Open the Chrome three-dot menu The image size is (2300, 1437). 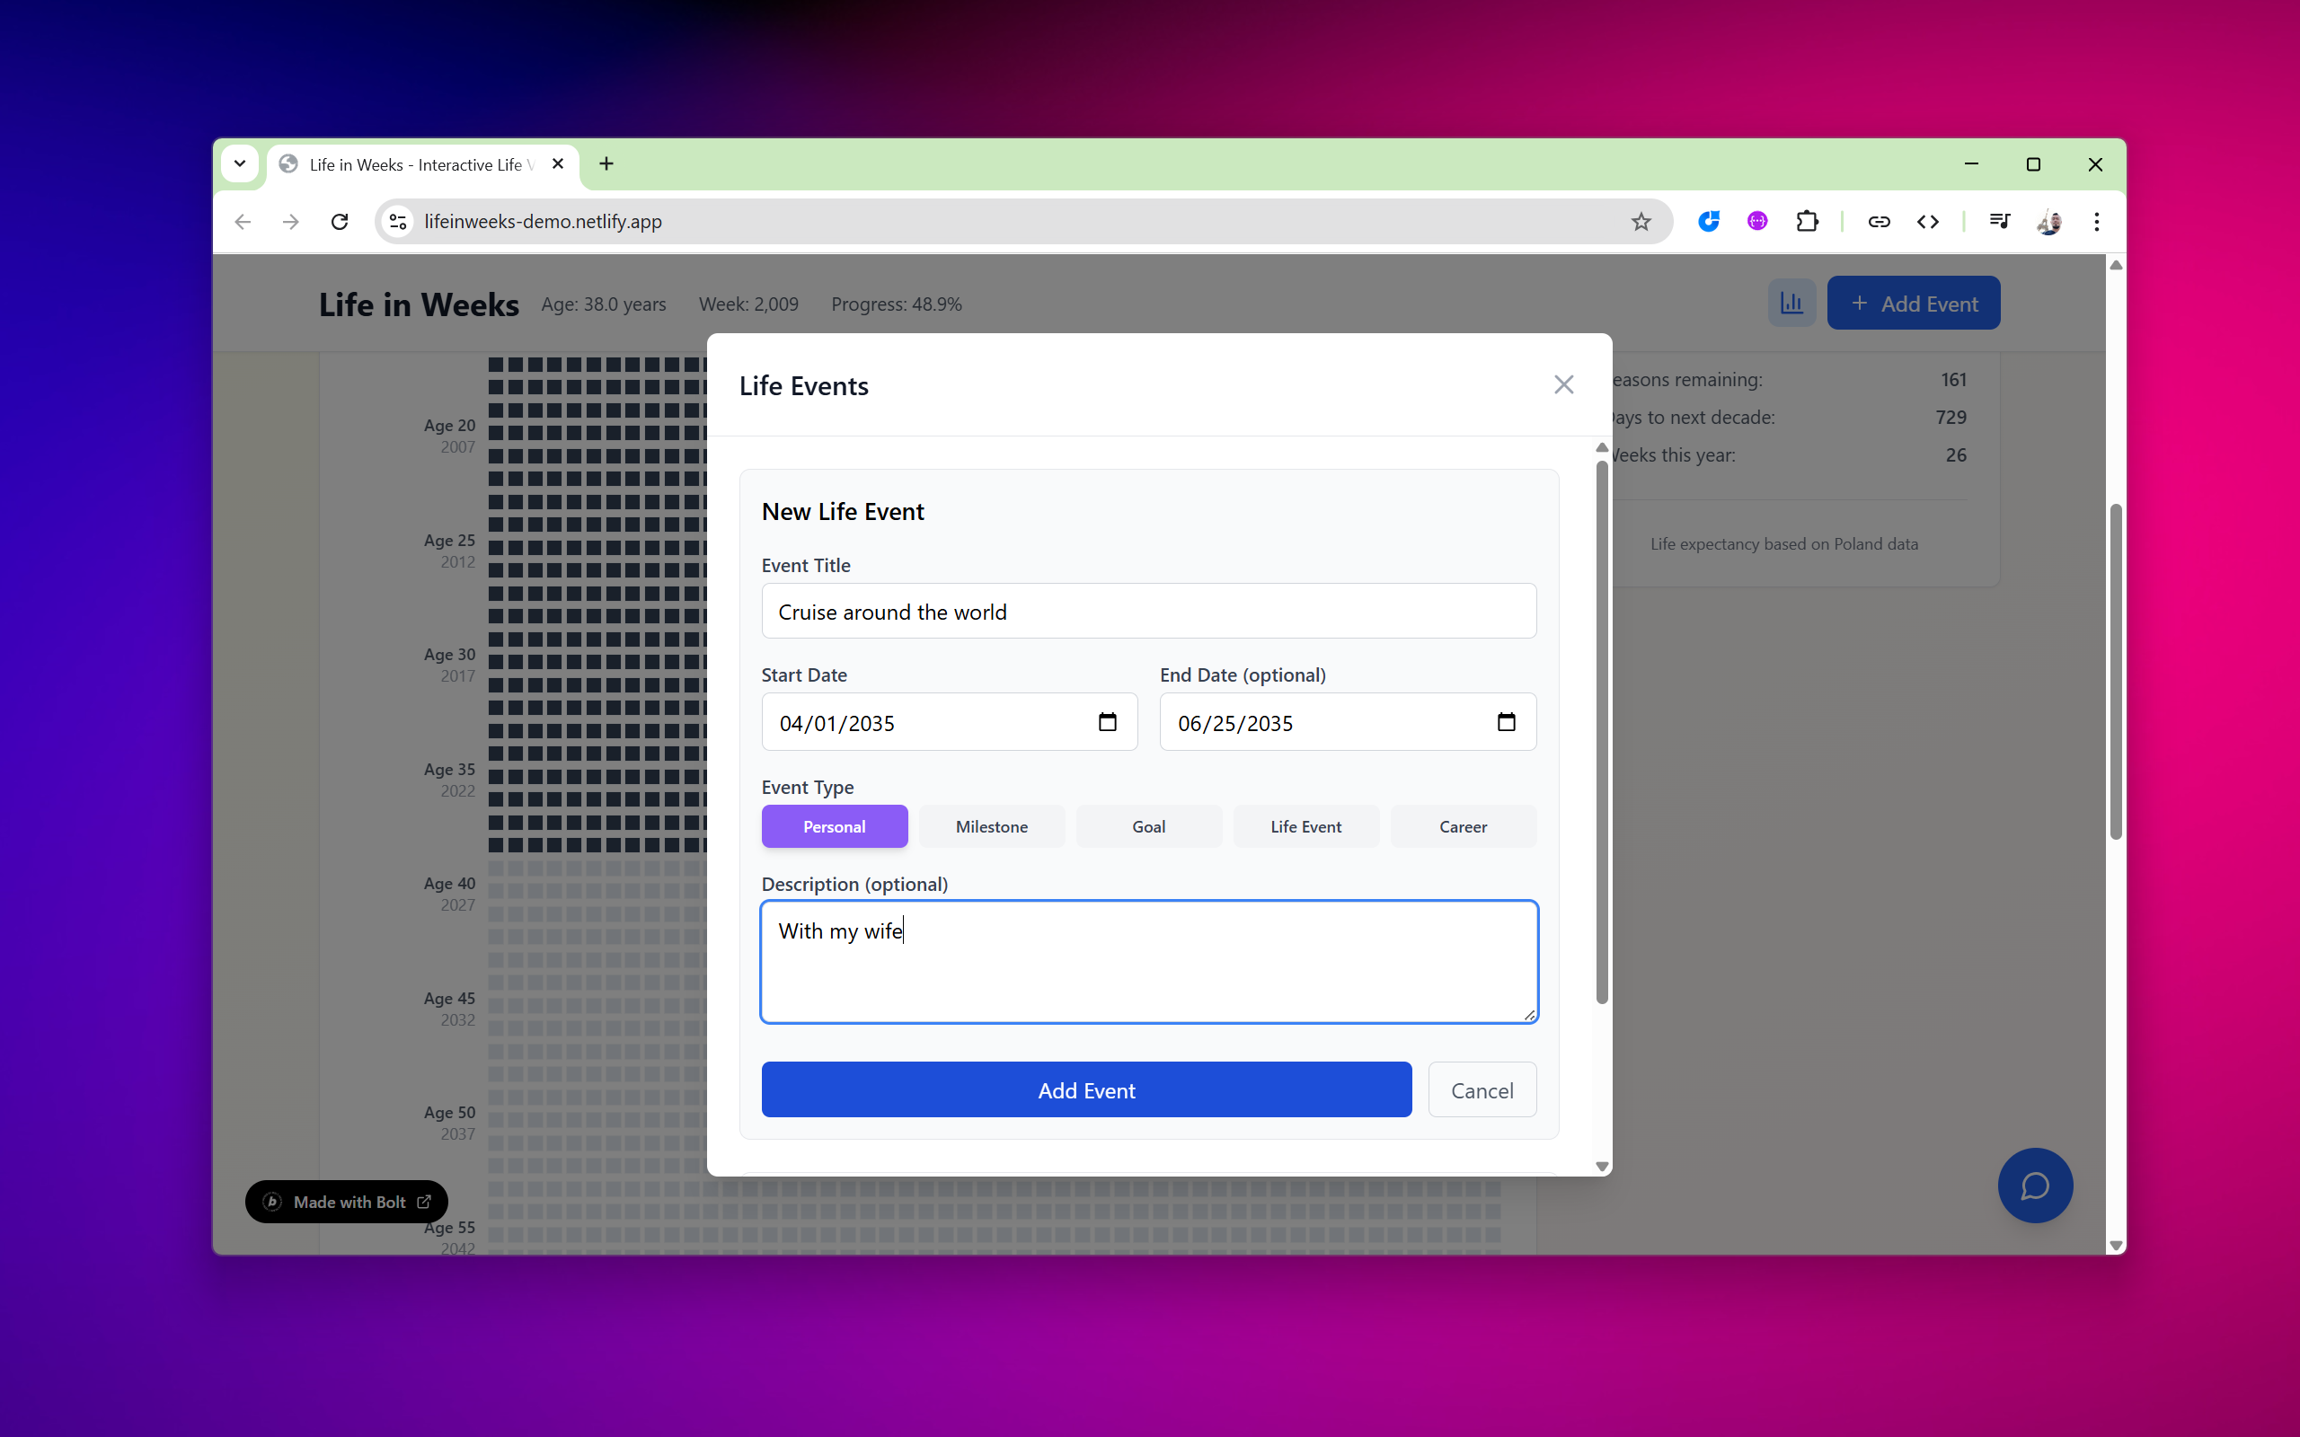click(x=2096, y=222)
